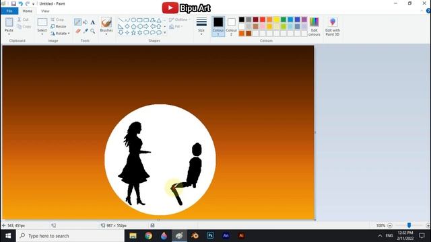Select the Magnifier tool
The width and height of the screenshot is (431, 242).
[x=93, y=31]
